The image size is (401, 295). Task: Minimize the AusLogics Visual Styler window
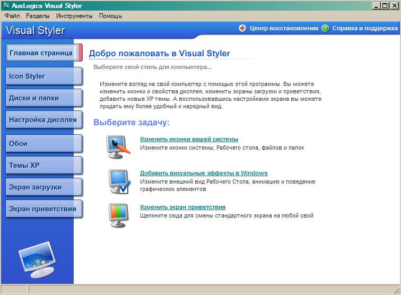[x=376, y=6]
